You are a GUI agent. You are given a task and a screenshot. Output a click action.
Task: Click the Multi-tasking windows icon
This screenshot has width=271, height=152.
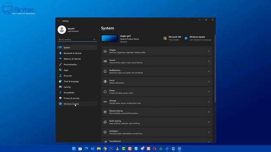coord(105,122)
